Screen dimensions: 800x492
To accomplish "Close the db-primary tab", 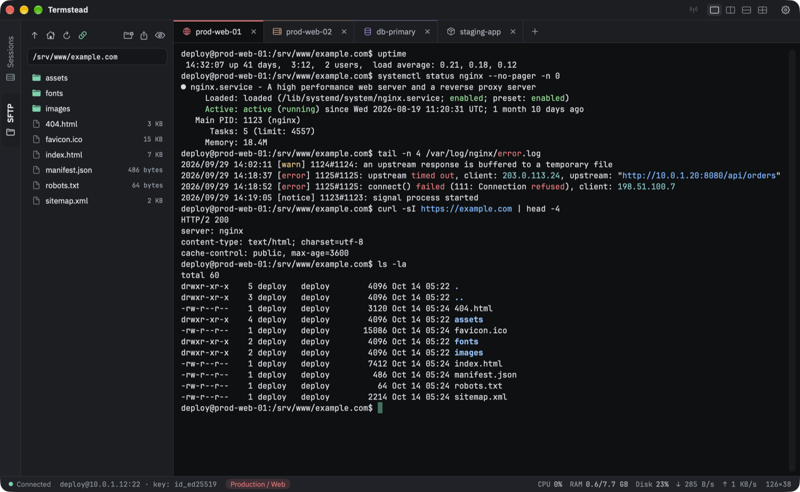I will [427, 31].
